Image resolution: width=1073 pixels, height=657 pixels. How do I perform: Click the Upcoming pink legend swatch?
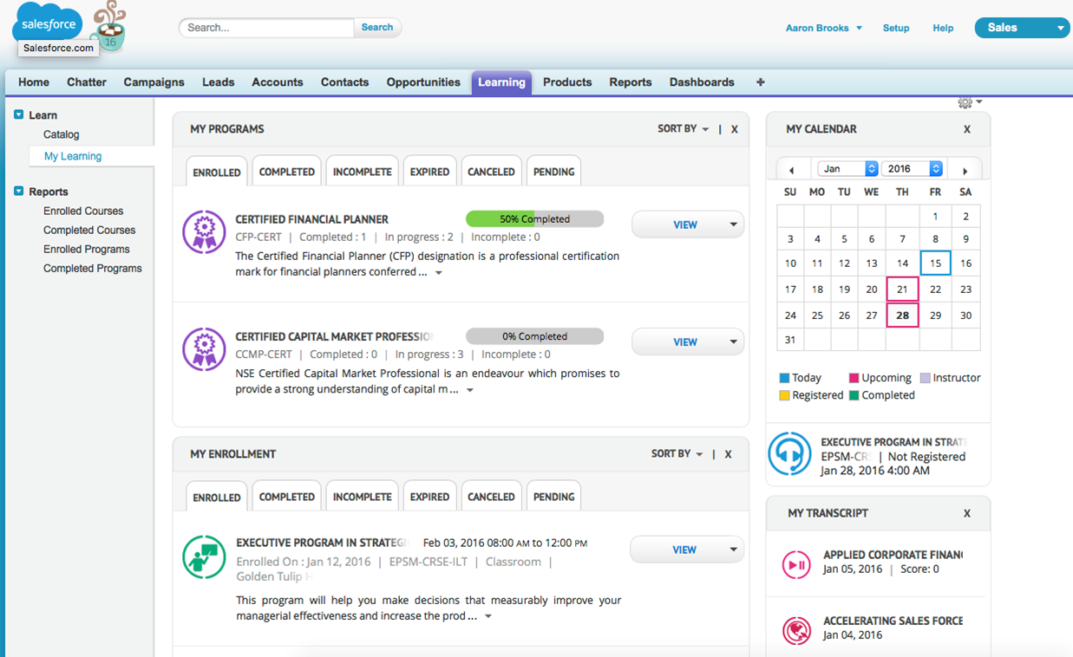854,378
